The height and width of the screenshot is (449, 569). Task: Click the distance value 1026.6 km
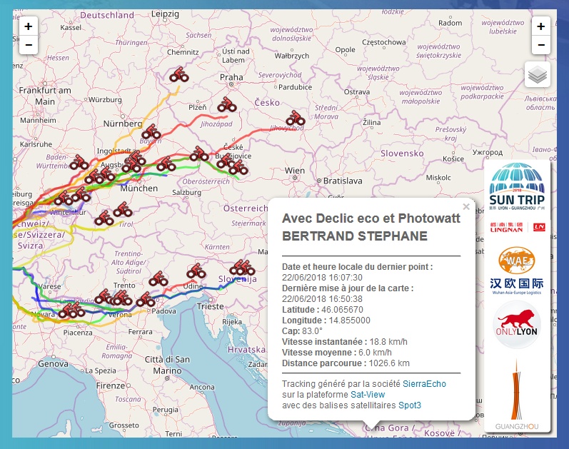[389, 363]
